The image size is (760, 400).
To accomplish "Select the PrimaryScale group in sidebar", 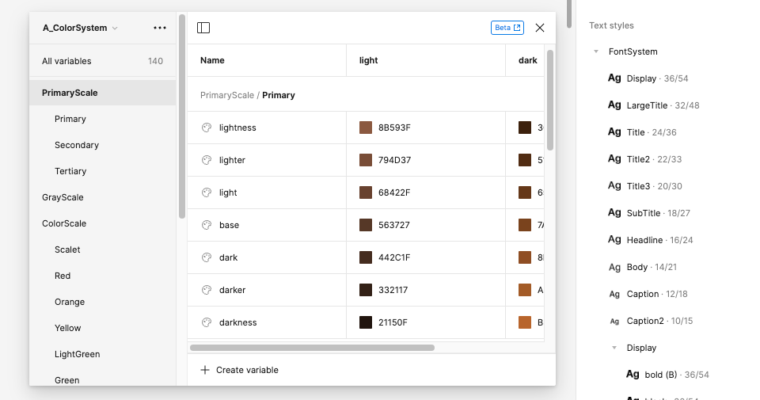I will pos(70,93).
